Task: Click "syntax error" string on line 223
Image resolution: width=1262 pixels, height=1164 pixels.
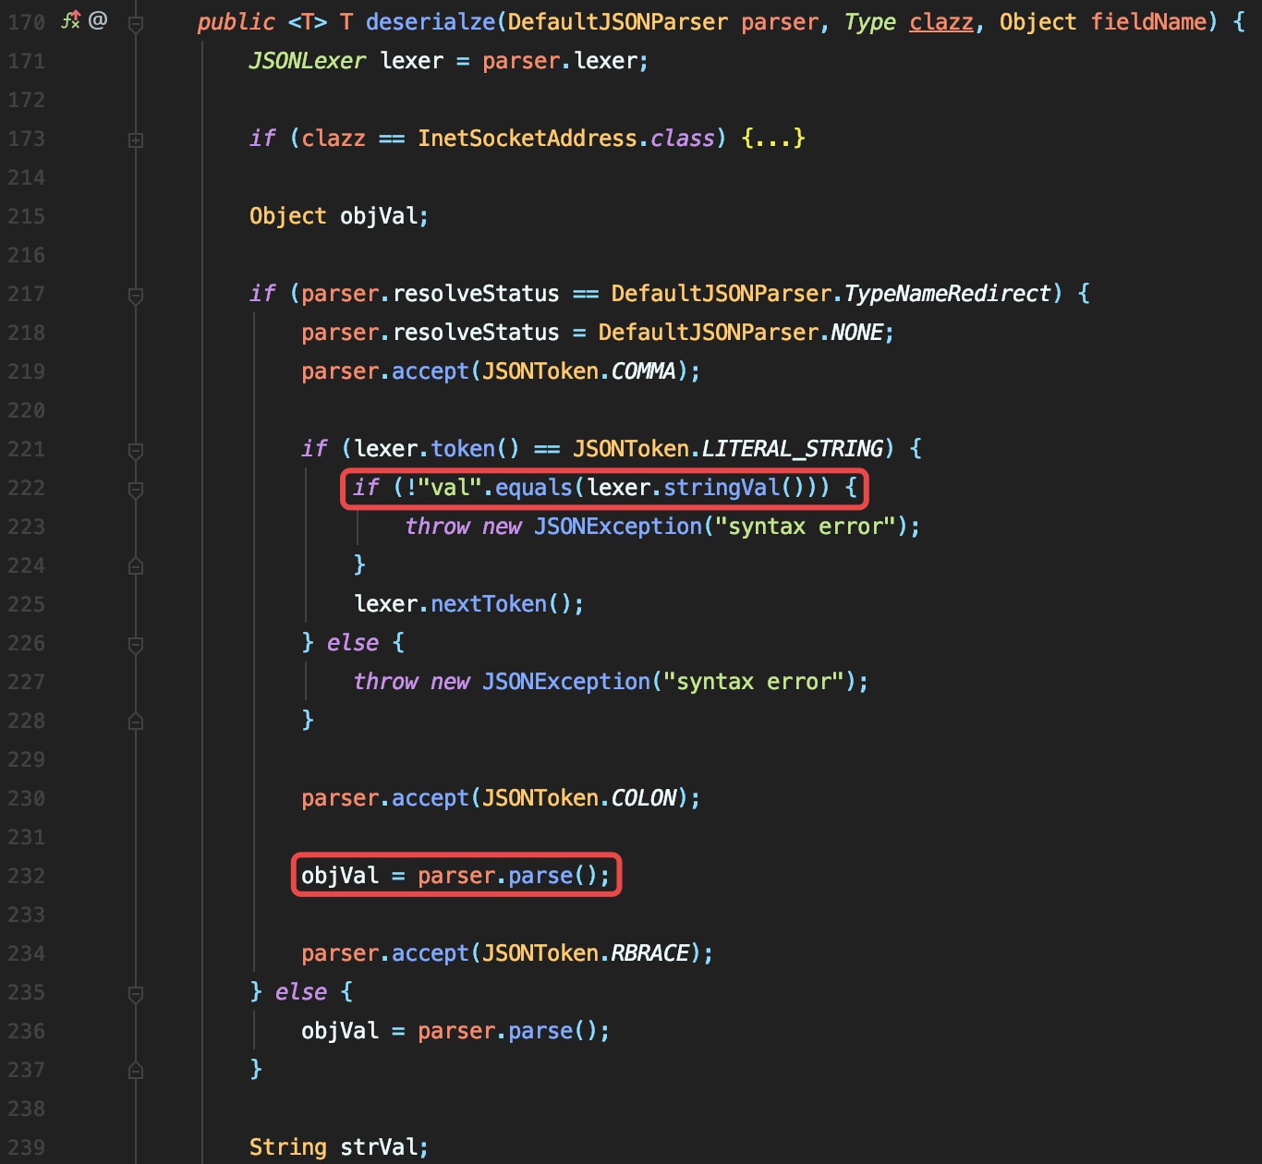Action: pos(806,527)
